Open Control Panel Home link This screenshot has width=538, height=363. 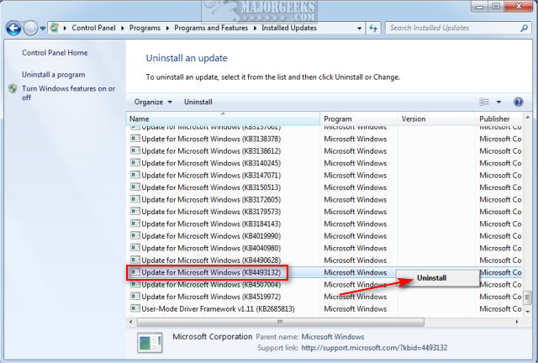pyautogui.click(x=55, y=52)
